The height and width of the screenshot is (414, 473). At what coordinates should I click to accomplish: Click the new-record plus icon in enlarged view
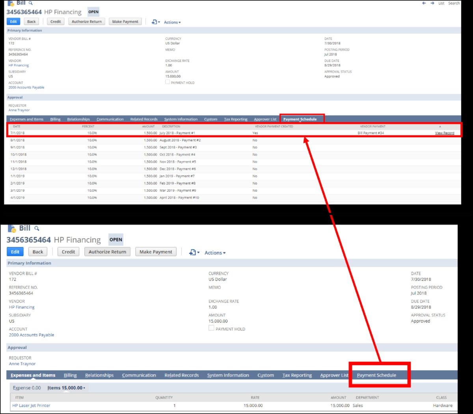[x=192, y=252]
